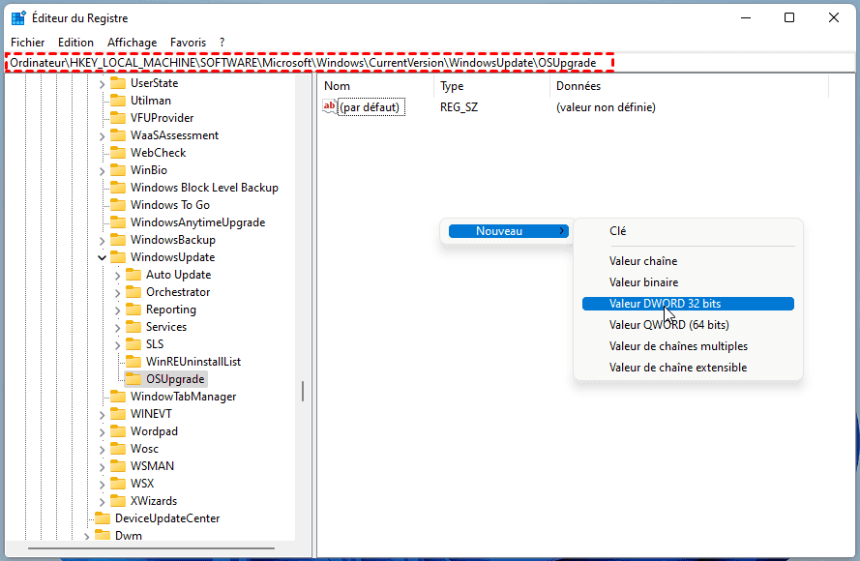
Task: Expand the Auto Update subkey
Action: 117,276
